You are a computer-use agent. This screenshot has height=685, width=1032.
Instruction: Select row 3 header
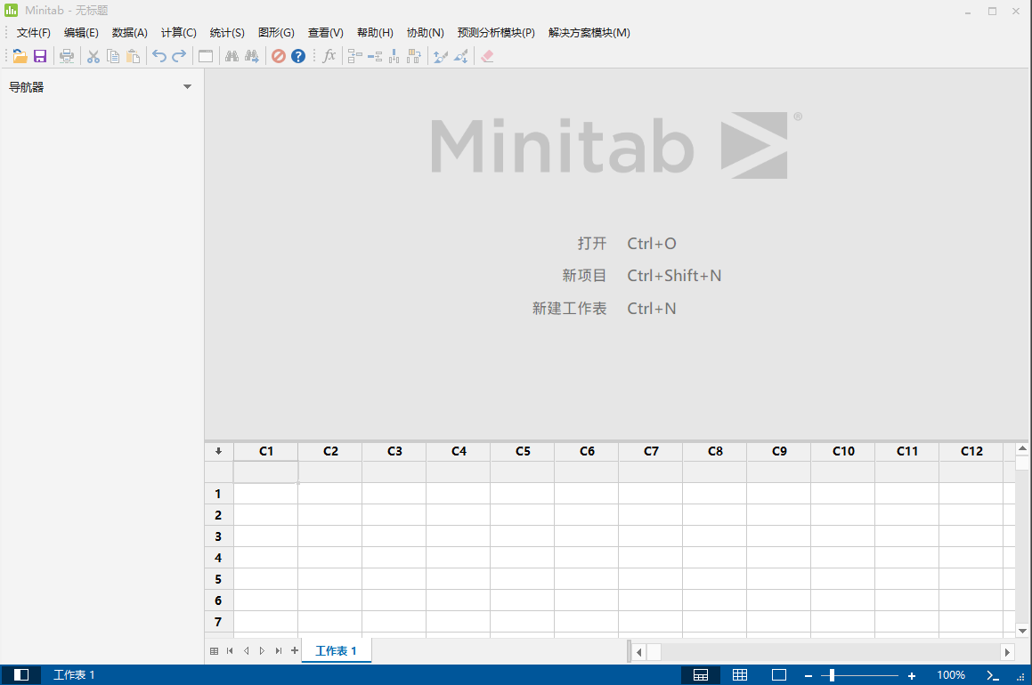(218, 536)
